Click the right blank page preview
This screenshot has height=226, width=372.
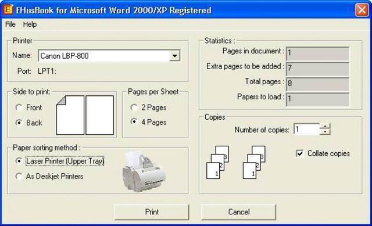pyautogui.click(x=99, y=115)
